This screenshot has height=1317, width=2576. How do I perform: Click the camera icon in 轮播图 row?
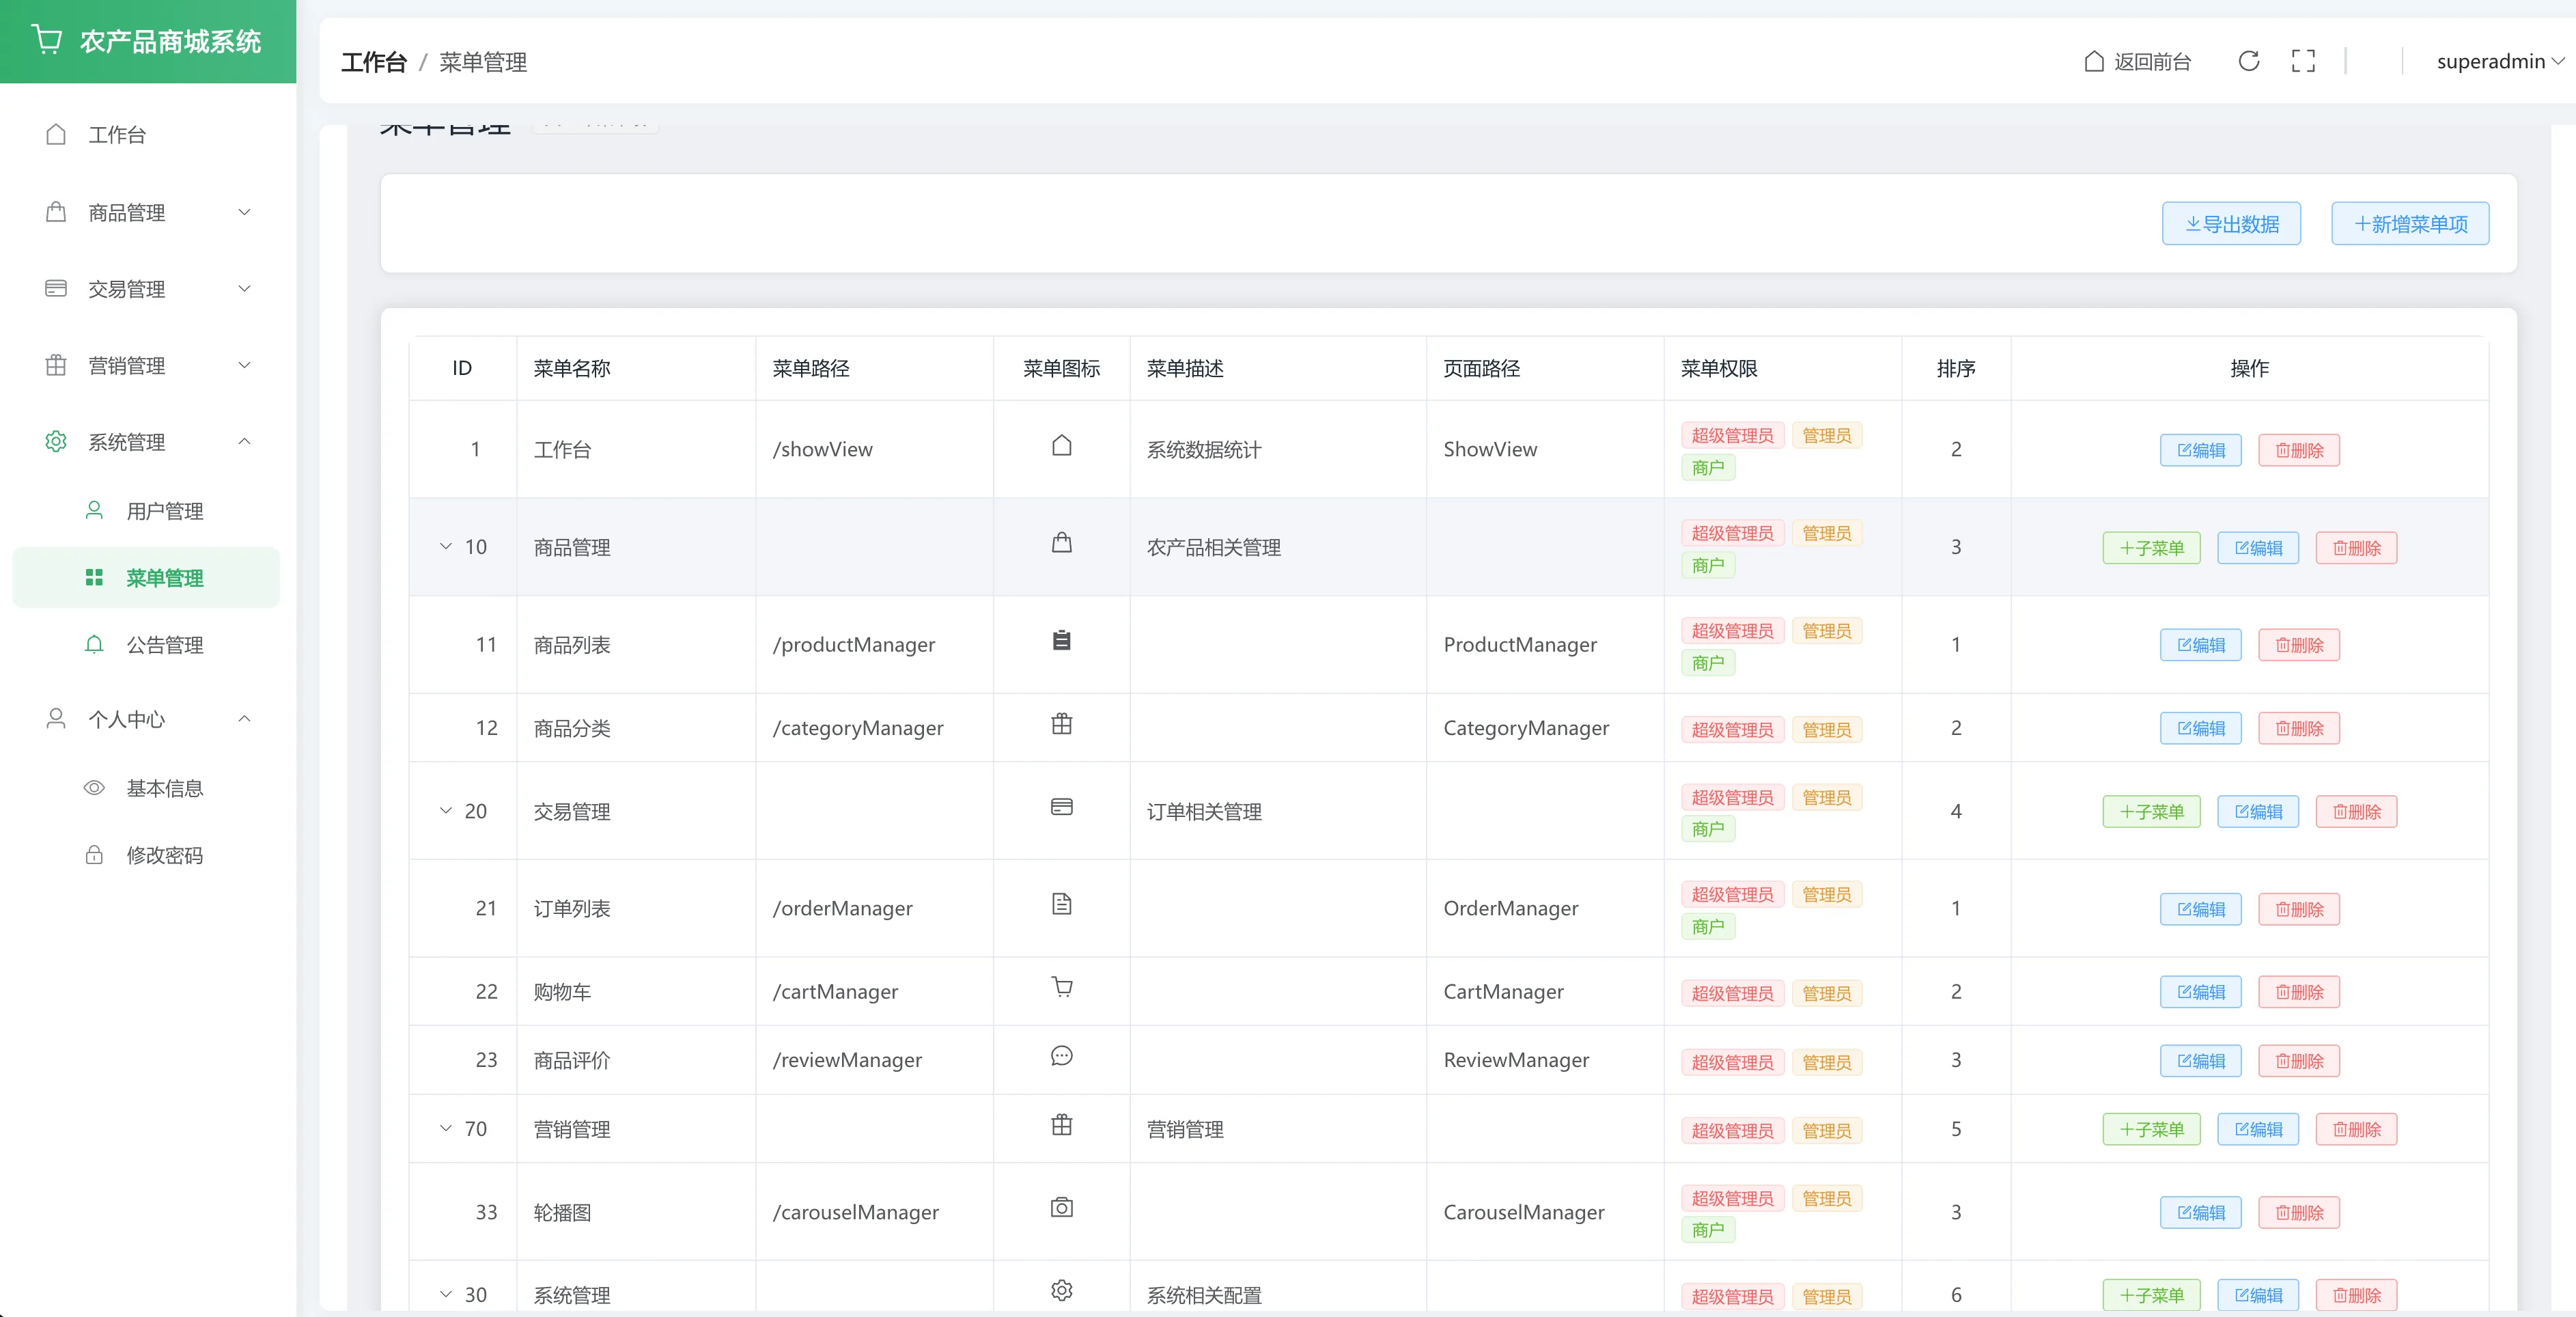pyautogui.click(x=1061, y=1208)
